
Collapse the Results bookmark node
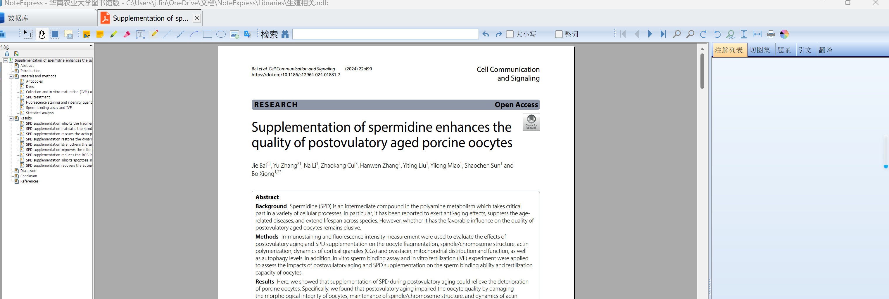tap(11, 118)
